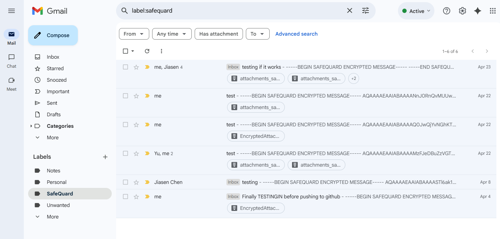Select the Jiasen Chen email checkbox
The image size is (500, 239).
click(125, 182)
